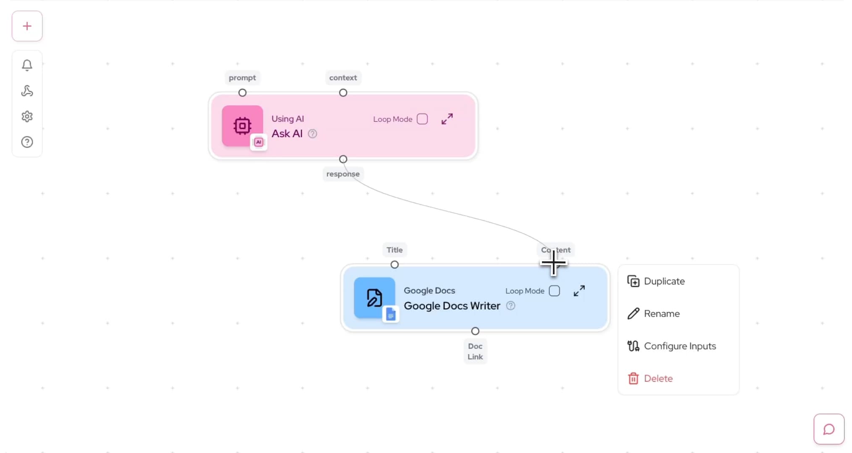Expand the Google Docs Writer node
Image resolution: width=852 pixels, height=453 pixels.
click(x=579, y=291)
